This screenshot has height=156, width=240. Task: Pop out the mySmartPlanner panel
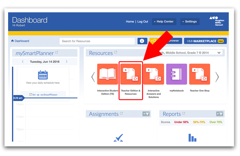[57, 52]
